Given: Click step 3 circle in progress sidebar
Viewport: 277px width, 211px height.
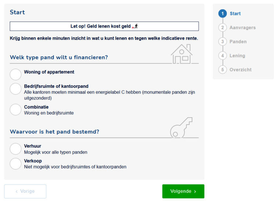Looking at the screenshot, I should click(222, 42).
